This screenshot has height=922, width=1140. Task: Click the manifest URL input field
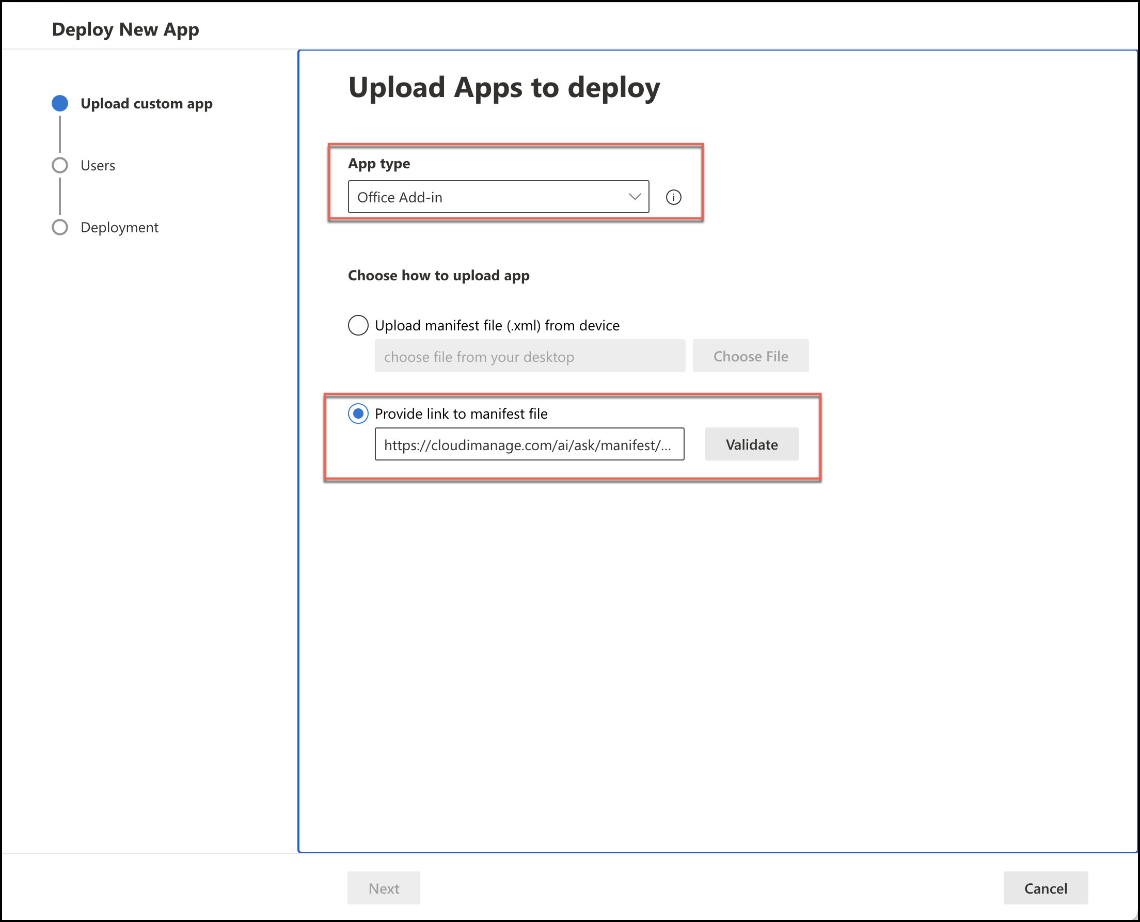point(529,444)
